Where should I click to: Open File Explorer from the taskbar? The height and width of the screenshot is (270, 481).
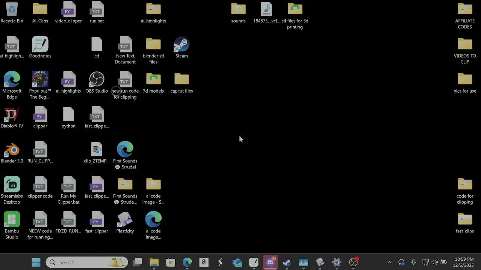(x=154, y=262)
